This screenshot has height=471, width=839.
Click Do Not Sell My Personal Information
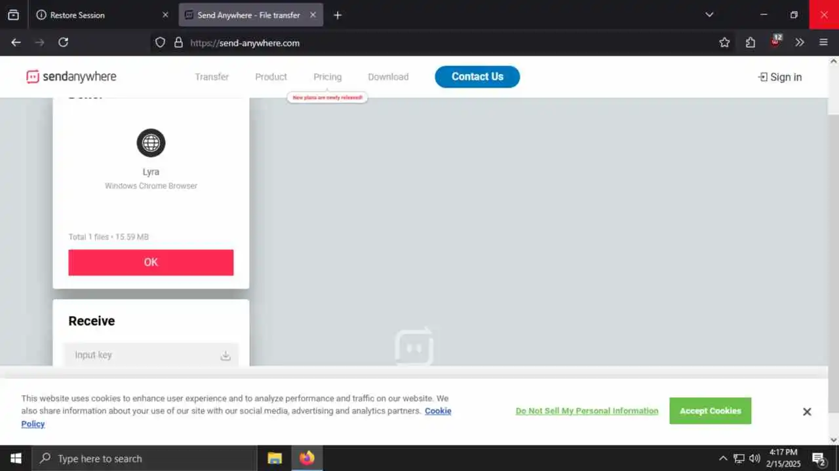tap(587, 411)
